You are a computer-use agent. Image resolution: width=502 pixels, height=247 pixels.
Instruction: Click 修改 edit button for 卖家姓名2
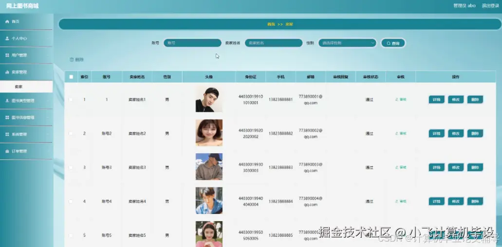tap(456, 134)
